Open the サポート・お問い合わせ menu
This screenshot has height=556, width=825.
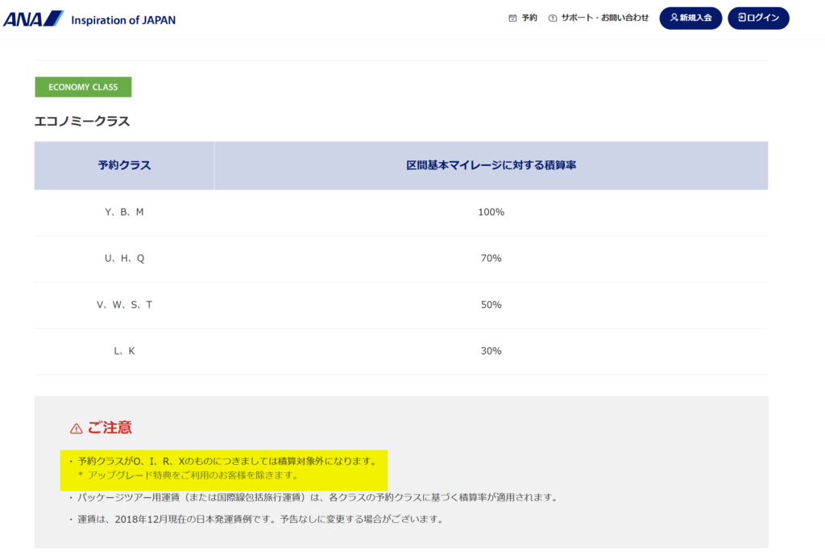(x=604, y=18)
